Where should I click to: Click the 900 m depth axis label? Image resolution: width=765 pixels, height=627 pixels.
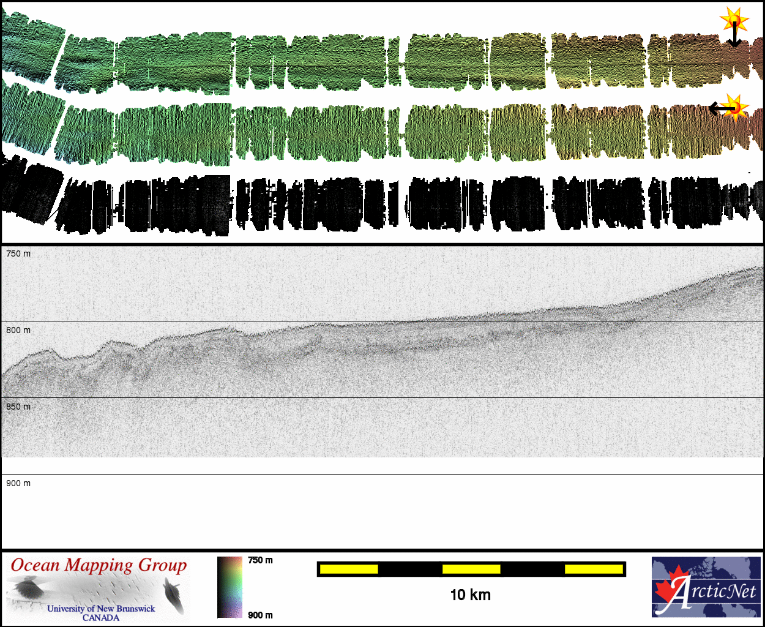18,483
